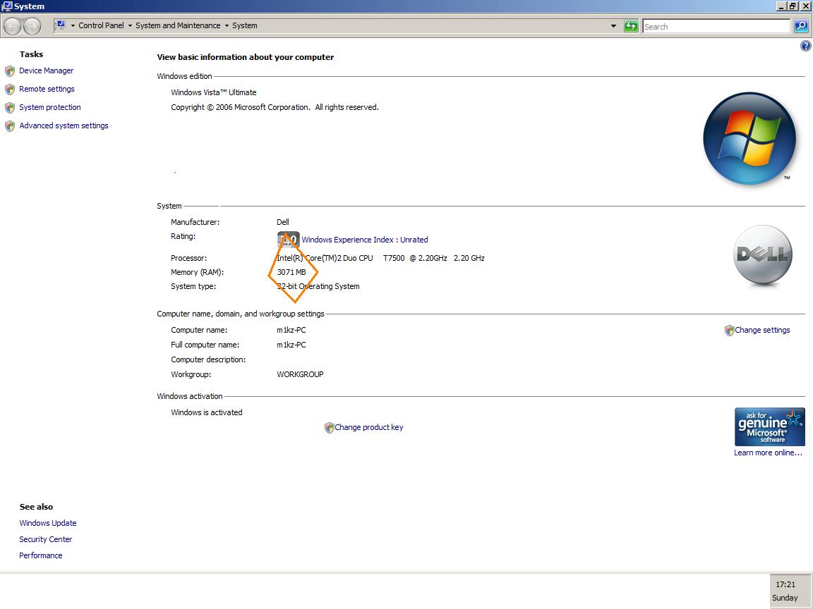Click the shield icon beside Remote settings
The width and height of the screenshot is (813, 609).
pos(10,89)
